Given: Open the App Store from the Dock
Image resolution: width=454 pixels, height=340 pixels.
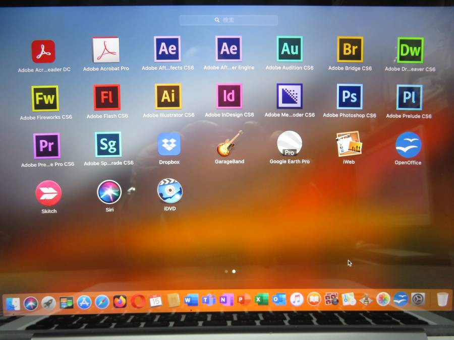Looking at the screenshot, I should (84, 302).
